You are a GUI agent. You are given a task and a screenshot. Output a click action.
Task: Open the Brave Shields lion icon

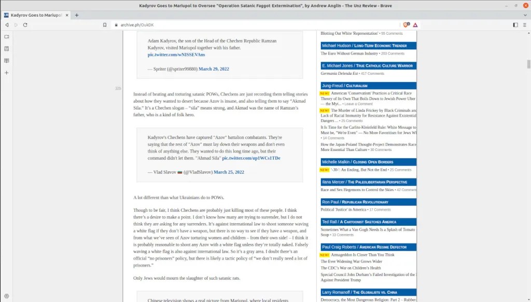click(406, 25)
